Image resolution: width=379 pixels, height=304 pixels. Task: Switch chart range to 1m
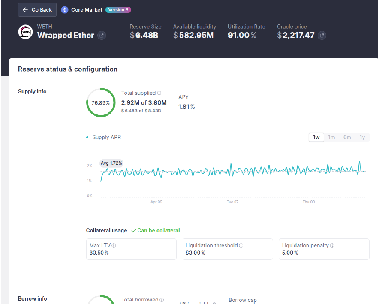pos(331,138)
